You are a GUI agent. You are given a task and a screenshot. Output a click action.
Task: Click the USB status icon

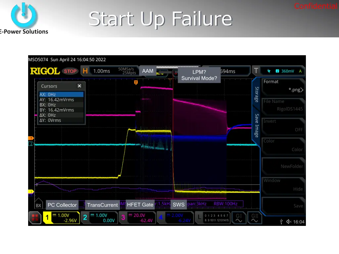281,222
